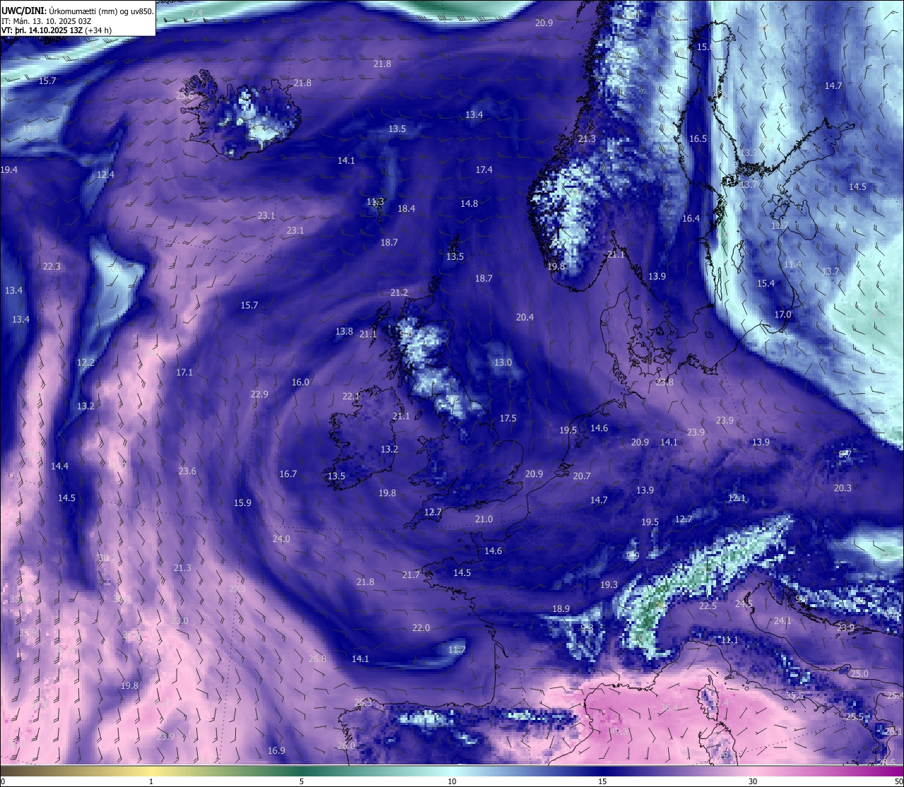Viewport: 904px width, 787px height.
Task: Pick the 20.4 value label
Action: (x=525, y=318)
